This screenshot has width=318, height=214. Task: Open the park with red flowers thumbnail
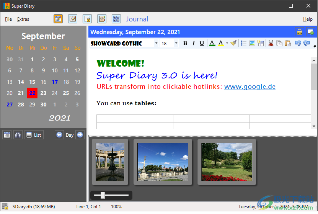click(x=227, y=162)
